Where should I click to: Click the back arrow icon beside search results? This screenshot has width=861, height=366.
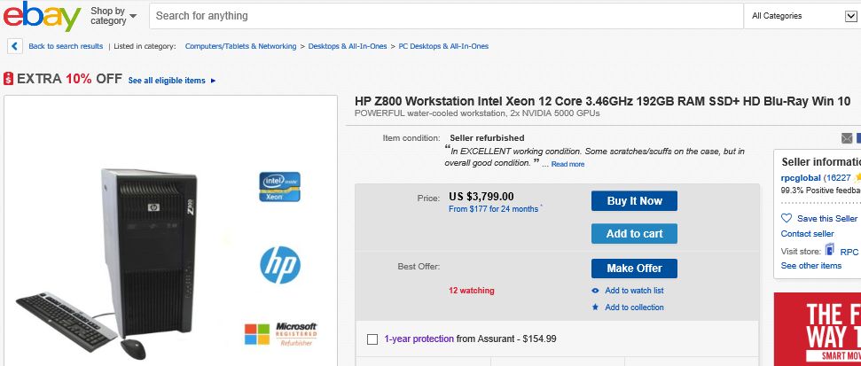pos(15,46)
